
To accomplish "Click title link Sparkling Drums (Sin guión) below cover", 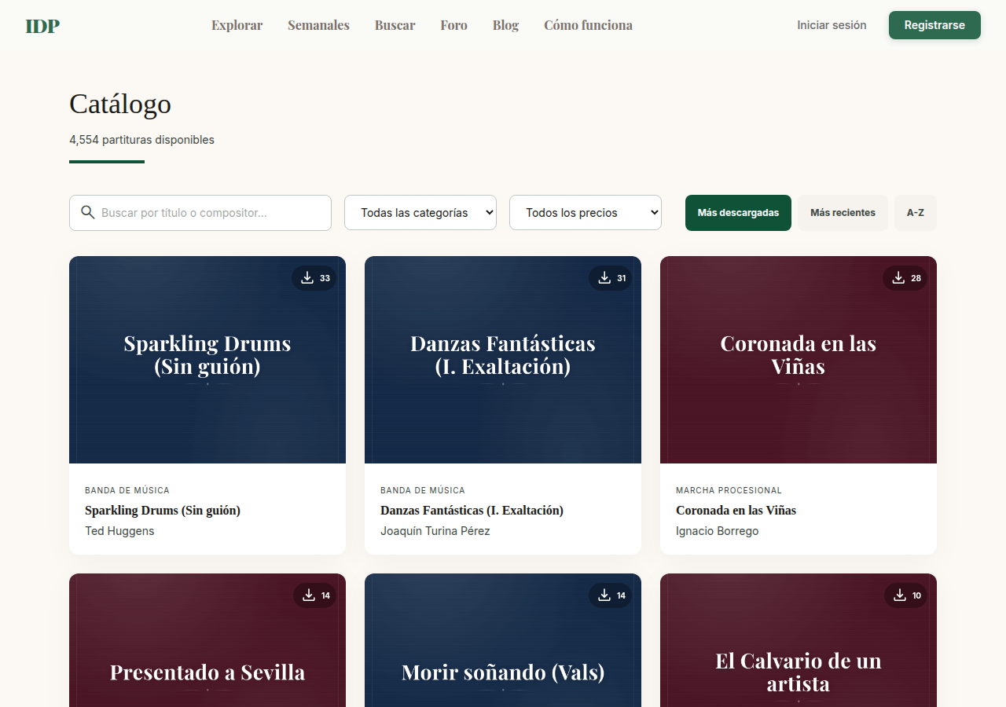I will point(163,511).
